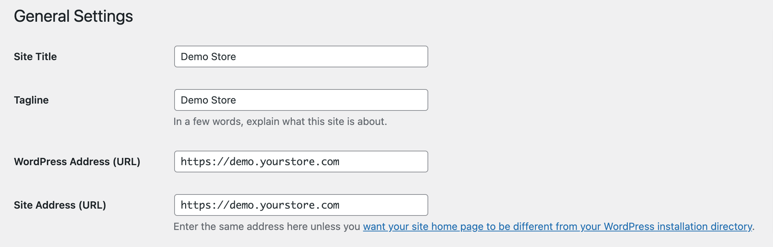The height and width of the screenshot is (247, 773).
Task: Click the WordPress Address URL field
Action: click(301, 162)
